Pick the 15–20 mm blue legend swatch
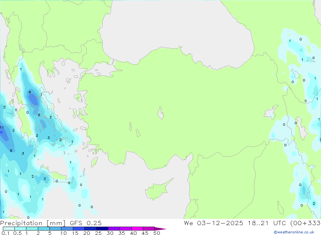 tap(79, 229)
